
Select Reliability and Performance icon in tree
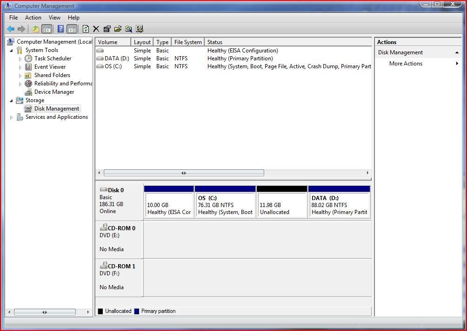click(x=28, y=84)
